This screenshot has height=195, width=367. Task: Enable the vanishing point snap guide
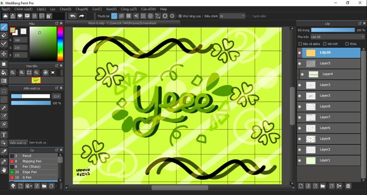click(x=136, y=16)
